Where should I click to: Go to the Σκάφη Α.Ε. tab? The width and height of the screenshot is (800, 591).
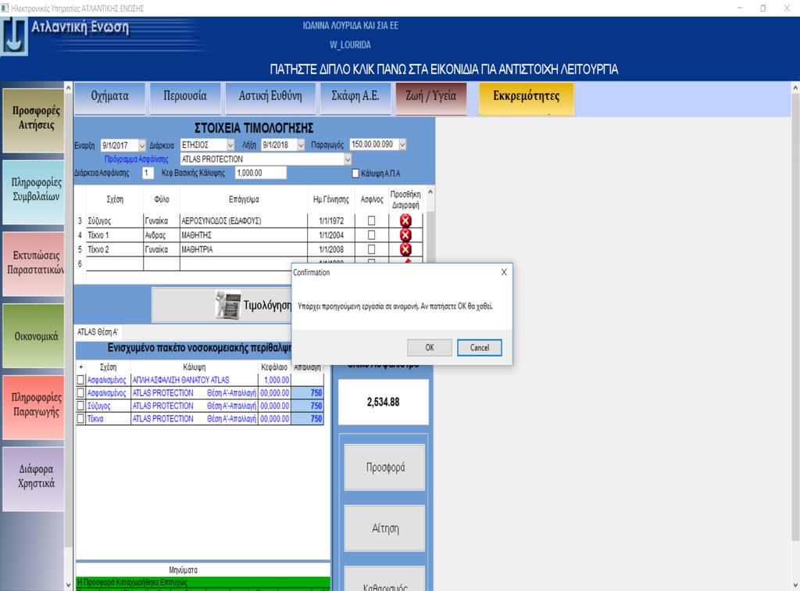pyautogui.click(x=355, y=99)
